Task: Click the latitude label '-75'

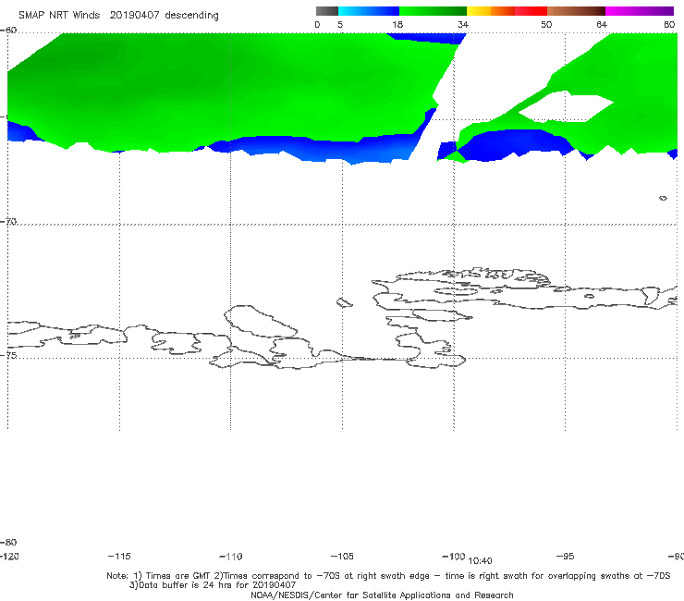Action: pyautogui.click(x=8, y=355)
